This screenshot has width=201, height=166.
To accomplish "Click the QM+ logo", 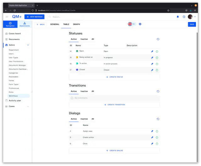I will 17,17.
